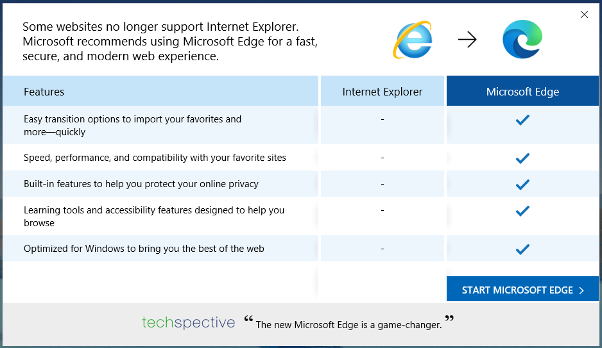Image resolution: width=602 pixels, height=348 pixels.
Task: Click Internet Explorer dash for Optimized row
Action: pos(383,249)
